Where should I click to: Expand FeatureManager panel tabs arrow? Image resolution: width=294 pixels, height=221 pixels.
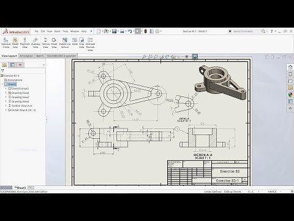tap(43, 65)
